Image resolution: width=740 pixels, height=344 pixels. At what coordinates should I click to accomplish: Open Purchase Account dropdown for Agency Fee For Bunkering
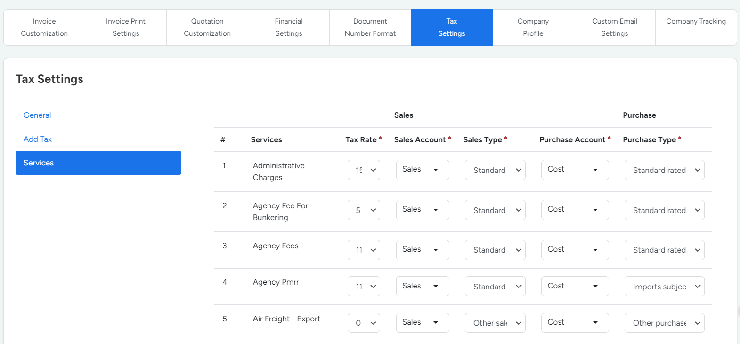point(575,210)
